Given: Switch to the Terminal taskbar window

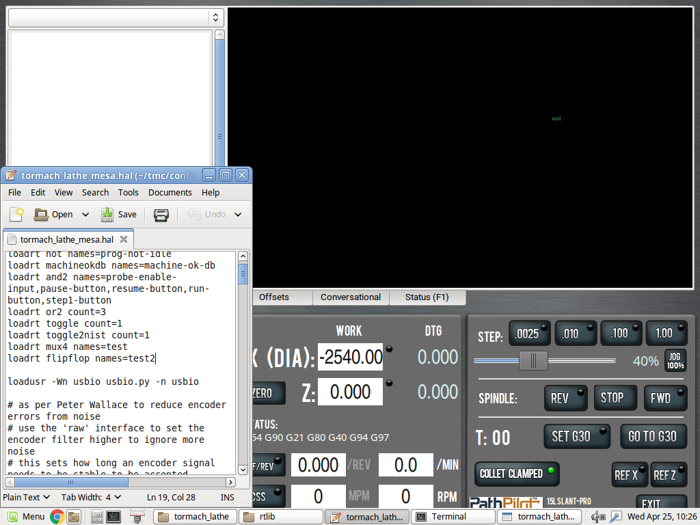Looking at the screenshot, I should (453, 517).
